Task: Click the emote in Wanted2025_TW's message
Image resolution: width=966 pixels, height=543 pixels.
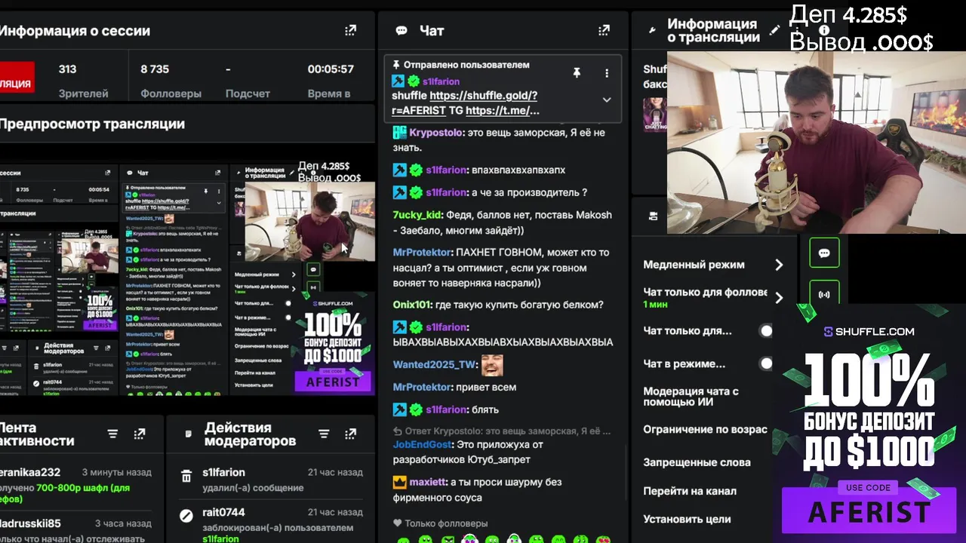Action: point(492,364)
